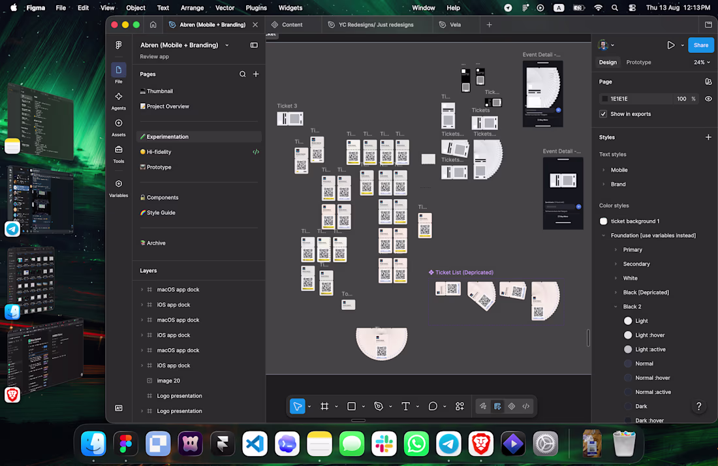718x466 pixels.
Task: Click the Share button
Action: click(700, 45)
